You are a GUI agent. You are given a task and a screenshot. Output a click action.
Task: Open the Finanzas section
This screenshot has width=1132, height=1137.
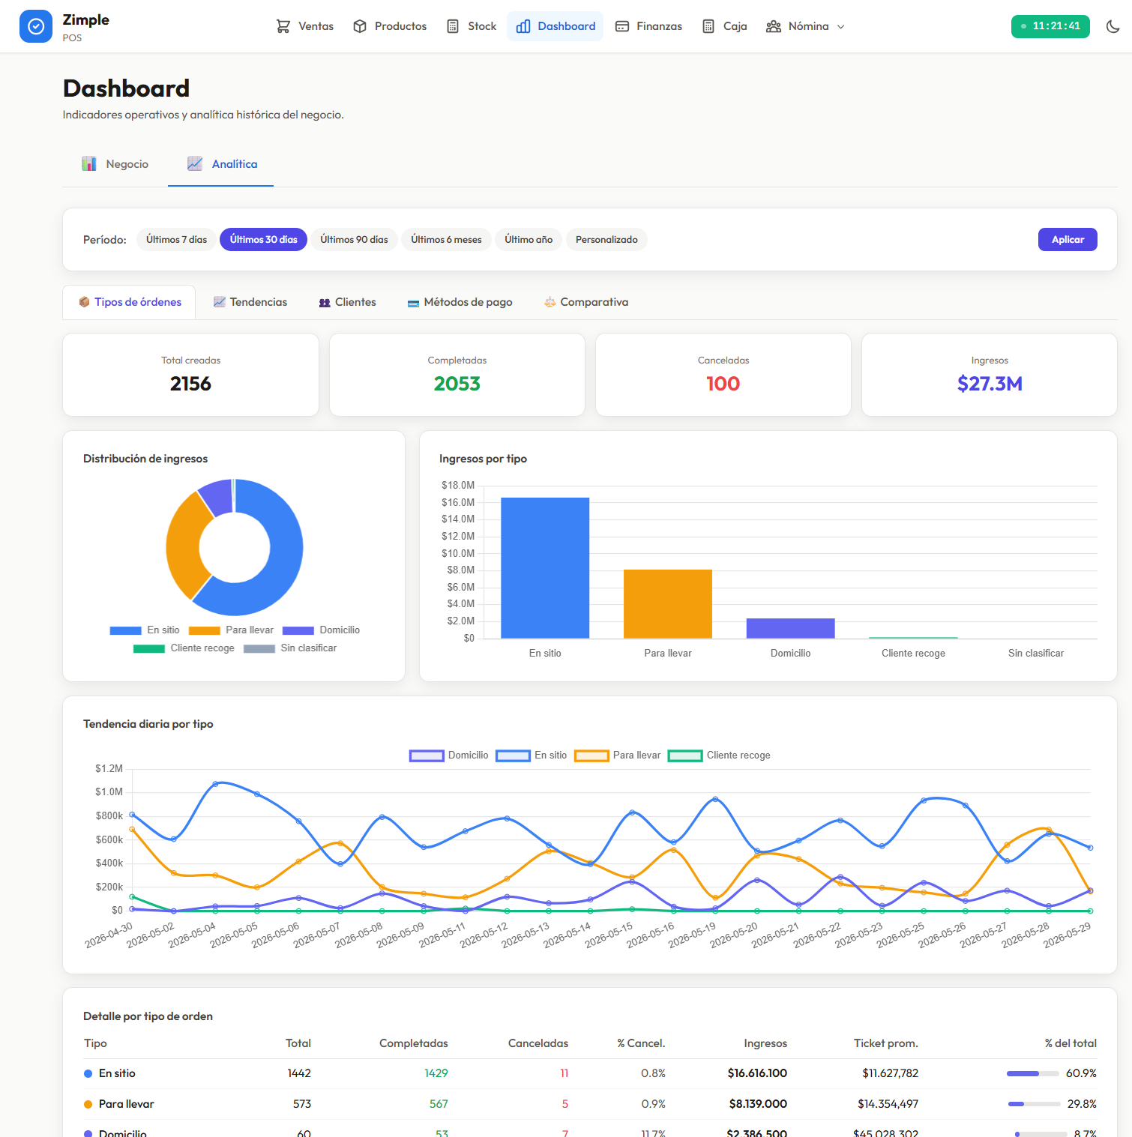tap(649, 26)
